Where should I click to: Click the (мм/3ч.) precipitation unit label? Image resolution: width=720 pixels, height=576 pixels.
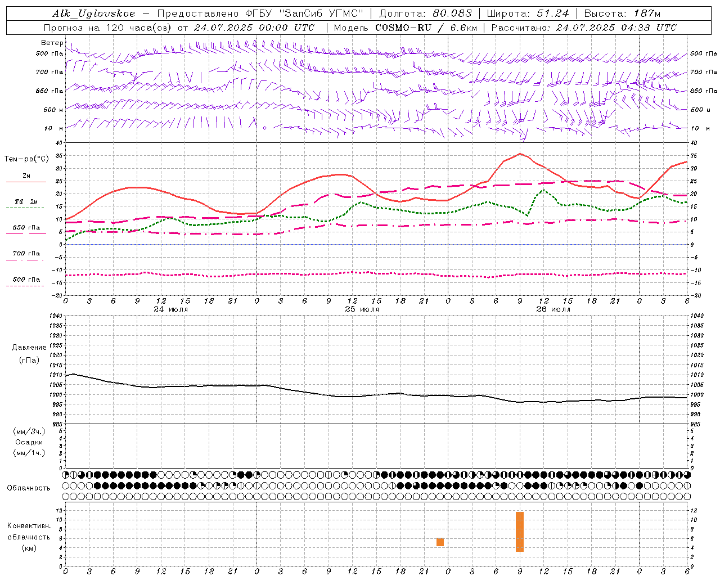(29, 431)
